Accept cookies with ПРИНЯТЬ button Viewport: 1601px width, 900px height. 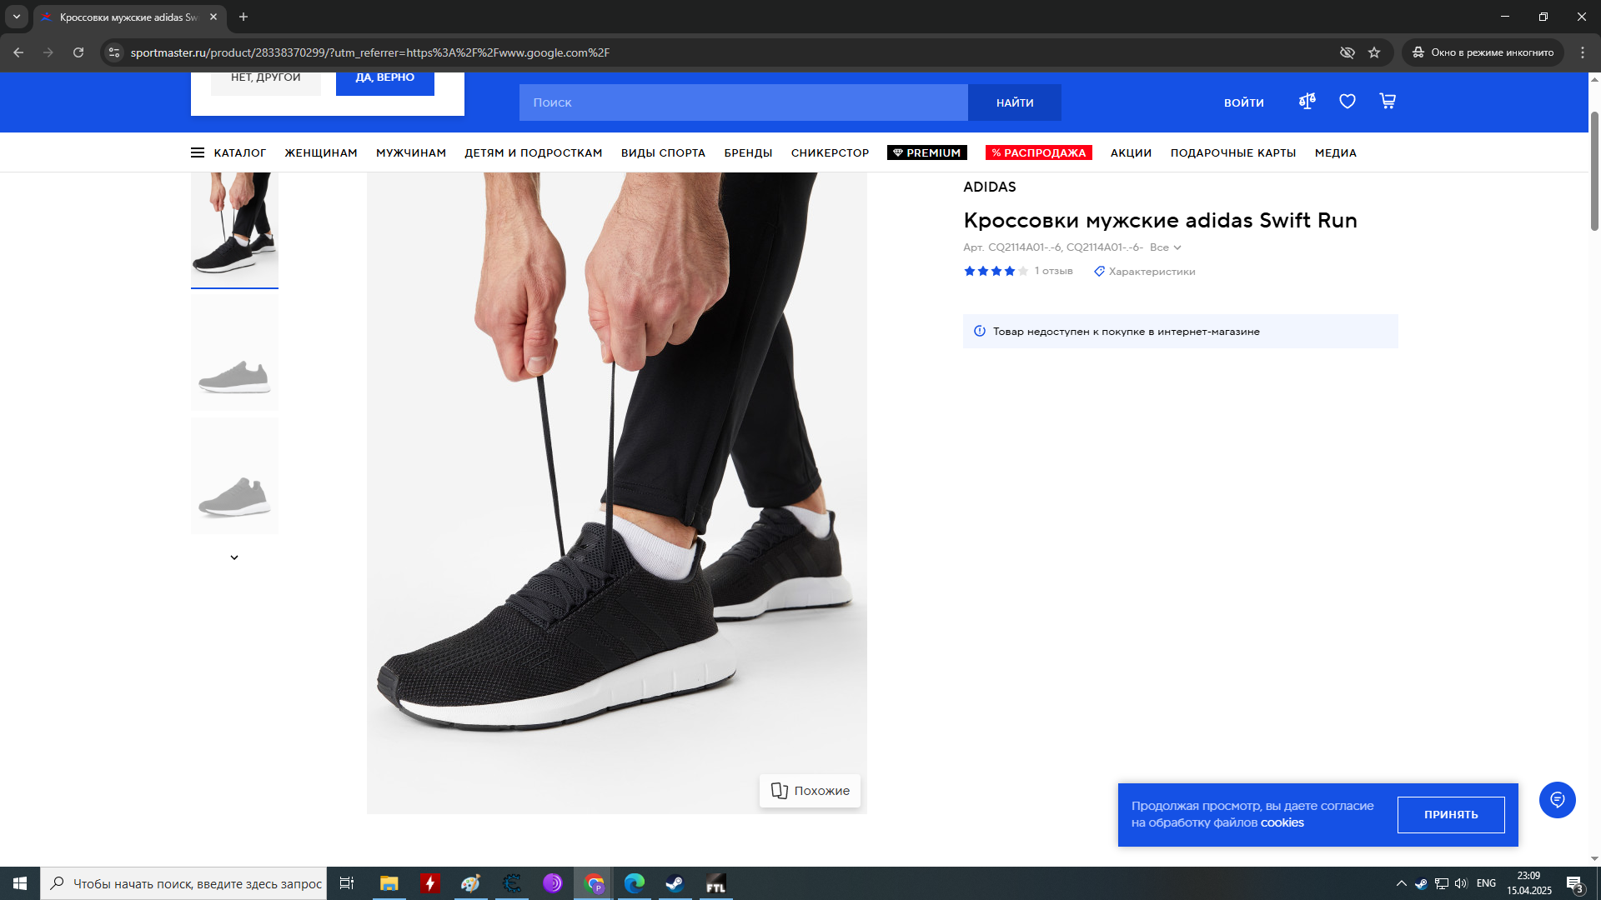pos(1450,815)
